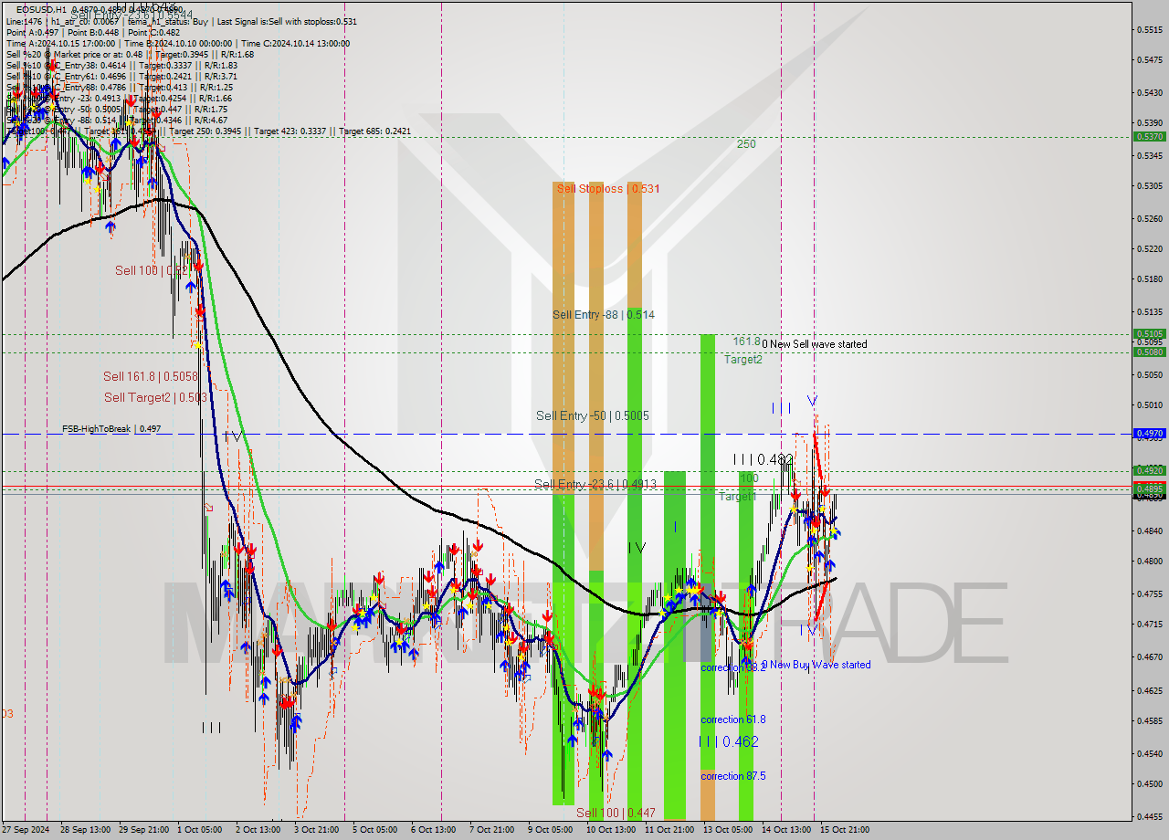Viewport: 1169px width, 840px height.
Task: Click the 0.4970 price tag on axis
Action: pos(1149,434)
